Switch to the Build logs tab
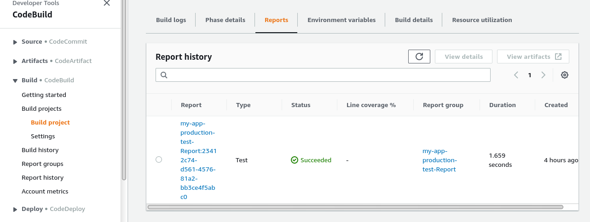Image resolution: width=590 pixels, height=222 pixels. point(171,20)
